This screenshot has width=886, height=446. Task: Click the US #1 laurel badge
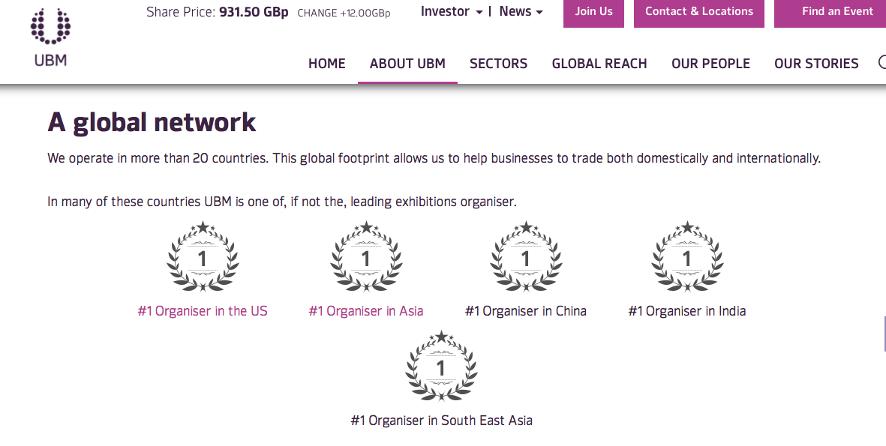tap(203, 257)
